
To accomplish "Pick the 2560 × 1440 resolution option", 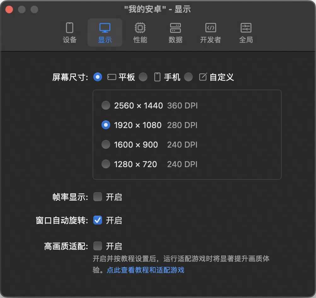I will pyautogui.click(x=106, y=106).
